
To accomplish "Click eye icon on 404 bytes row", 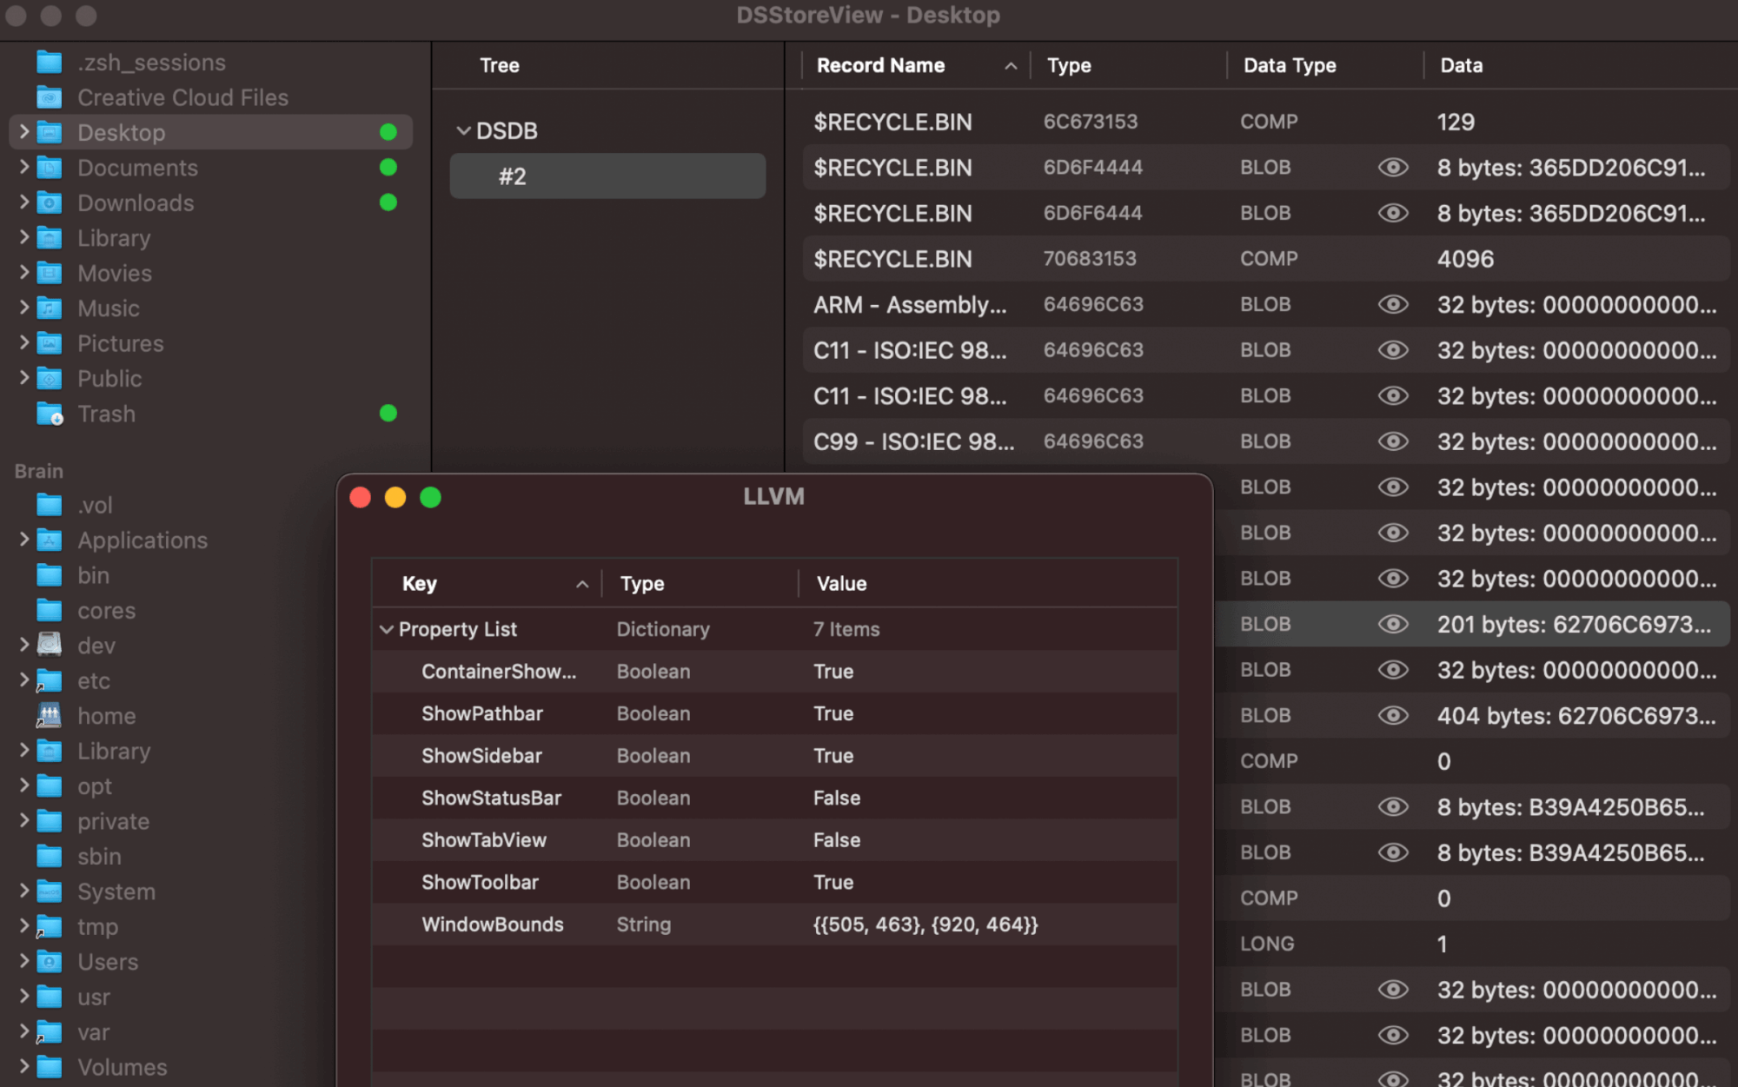I will click(1393, 716).
